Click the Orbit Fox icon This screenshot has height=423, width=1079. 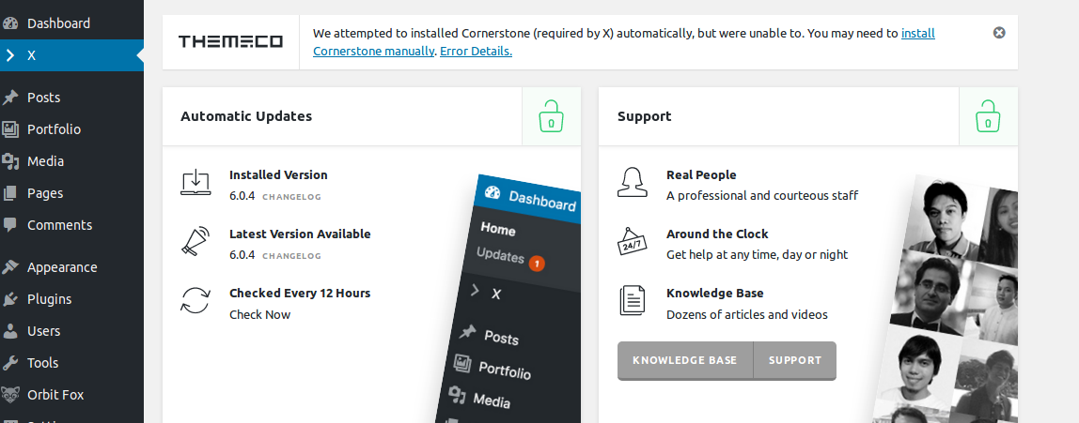tap(10, 395)
